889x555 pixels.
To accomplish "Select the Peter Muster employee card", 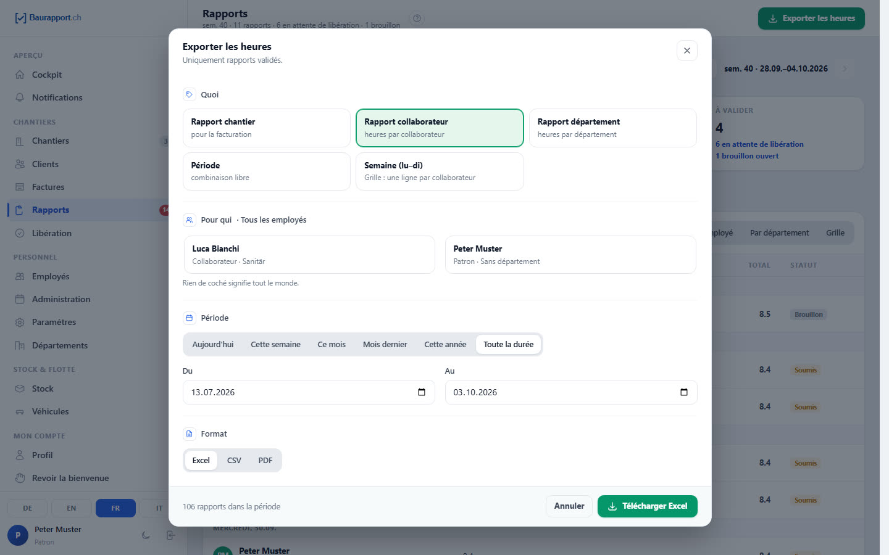I will point(570,255).
